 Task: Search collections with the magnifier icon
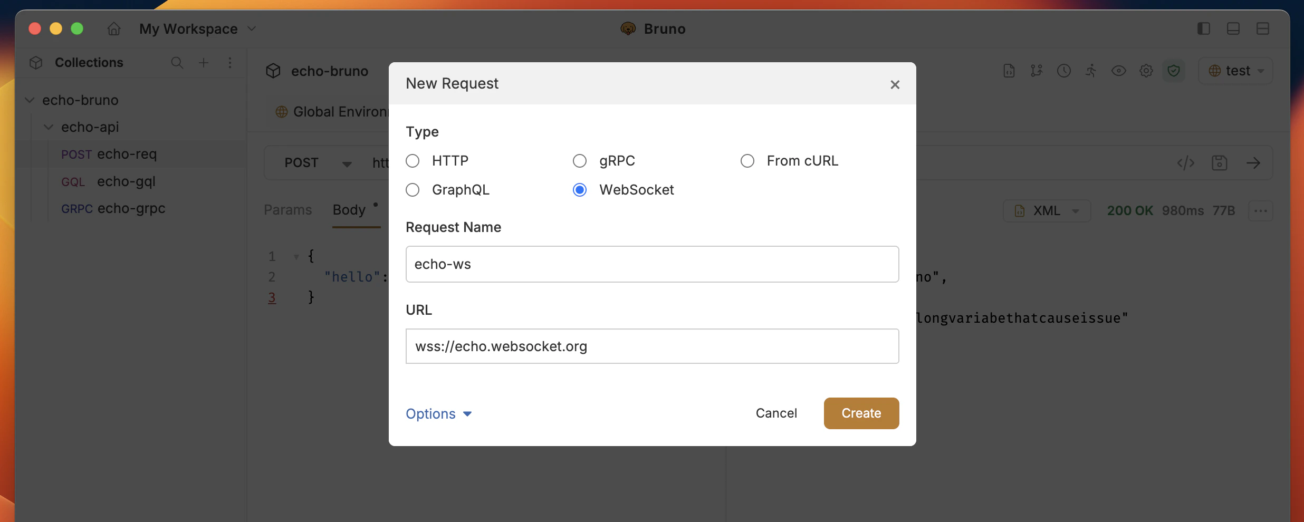click(x=177, y=62)
